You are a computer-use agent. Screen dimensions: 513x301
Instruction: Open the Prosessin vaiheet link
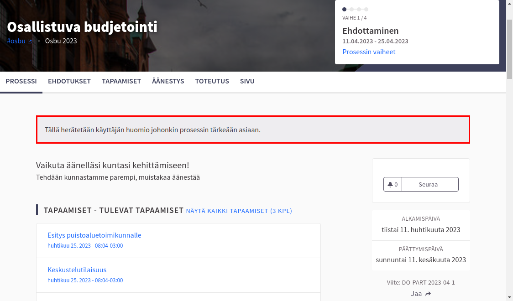pos(369,52)
